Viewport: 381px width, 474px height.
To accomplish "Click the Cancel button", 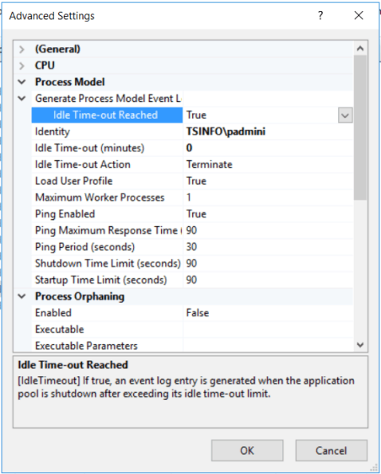I will click(332, 450).
